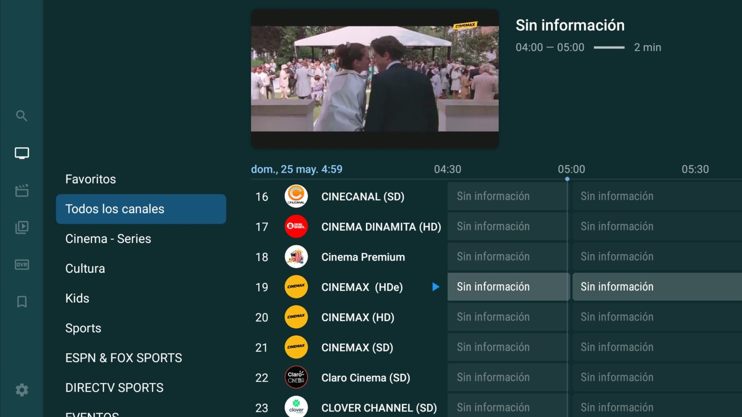Click the program progress bar next to 2 min

[x=609, y=47]
